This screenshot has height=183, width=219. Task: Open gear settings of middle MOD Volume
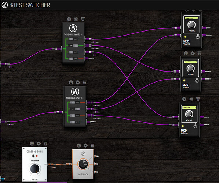coord(193,53)
